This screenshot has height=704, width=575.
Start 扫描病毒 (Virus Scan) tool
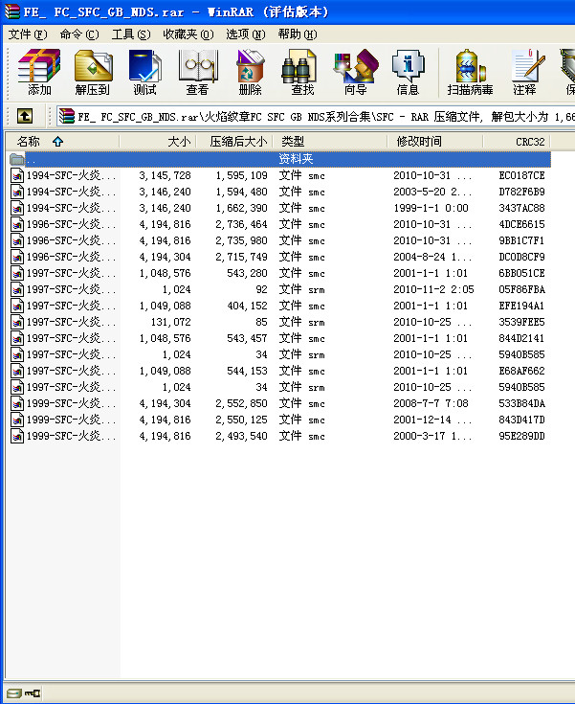470,72
